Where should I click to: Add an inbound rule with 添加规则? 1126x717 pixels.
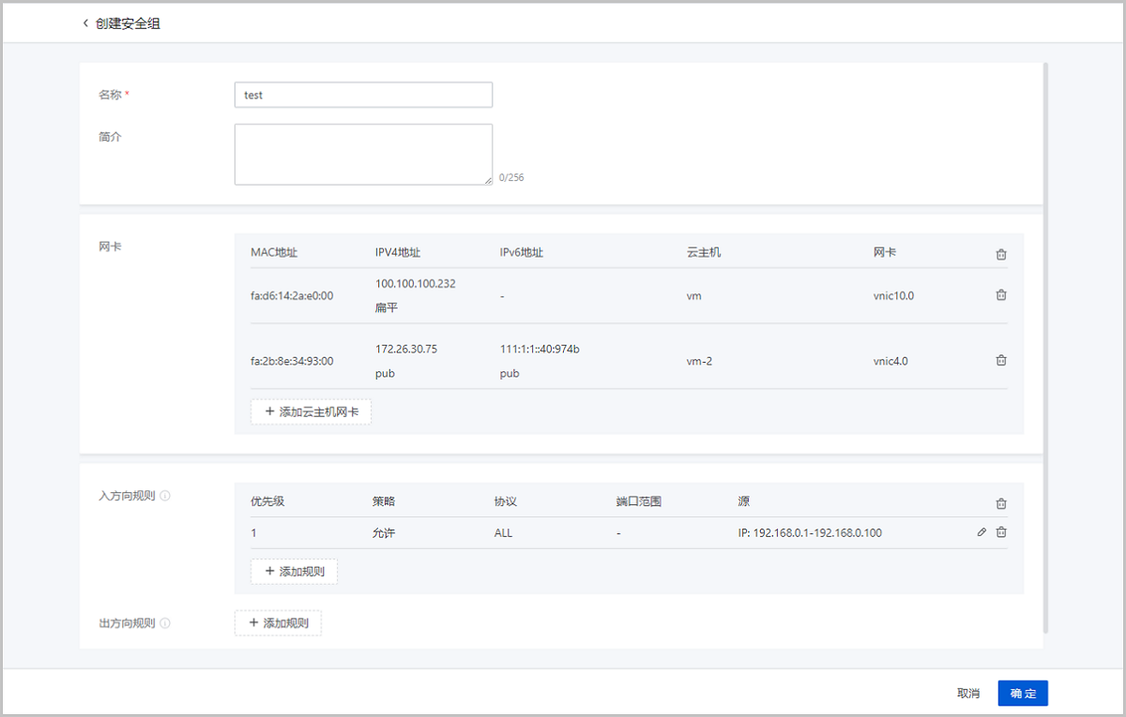(x=294, y=571)
